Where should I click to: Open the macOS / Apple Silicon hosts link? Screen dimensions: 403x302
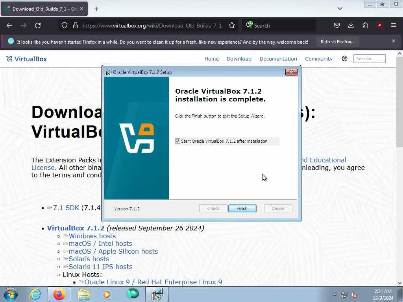coord(113,251)
